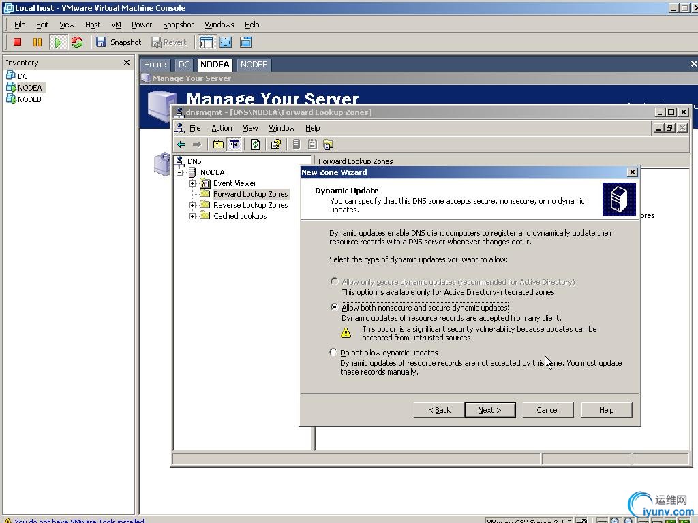
Task: Click the yellow Suspend toolbar icon
Action: (x=37, y=42)
